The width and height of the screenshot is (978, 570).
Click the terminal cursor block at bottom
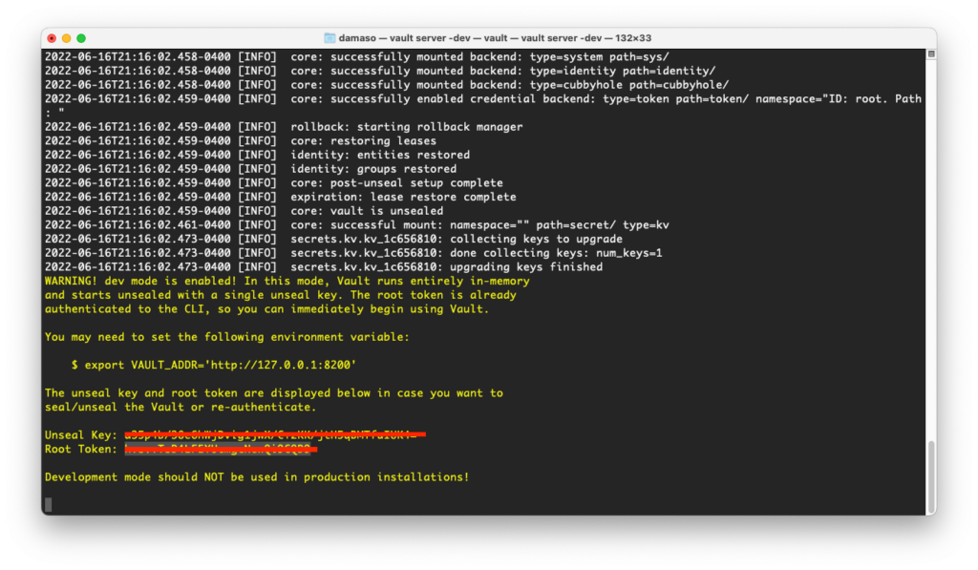point(49,504)
